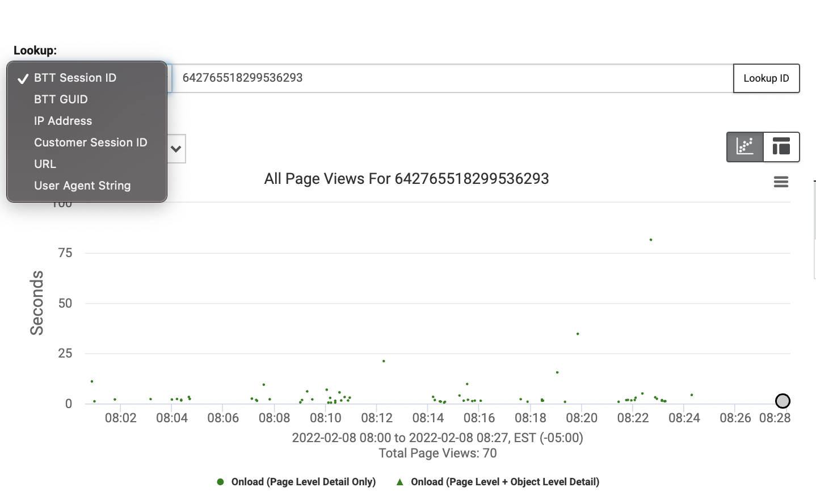
Task: Switch to the waterfall view icon
Action: click(x=781, y=147)
